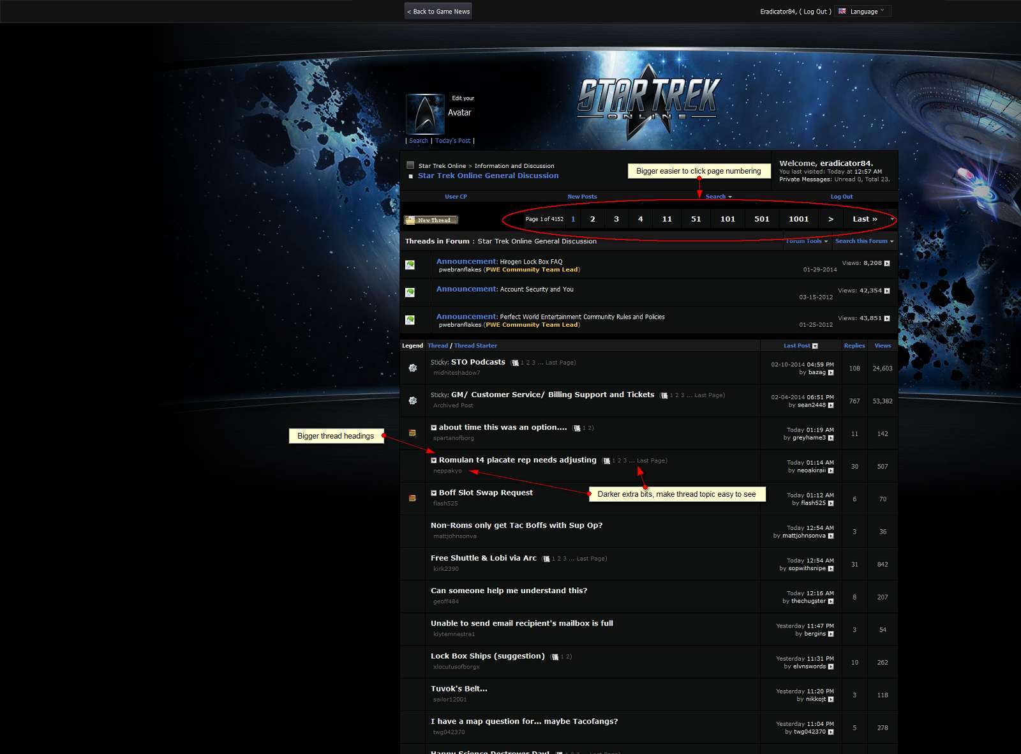The width and height of the screenshot is (1021, 754).
Task: Go to last post by neoakiraii
Action: pos(831,471)
